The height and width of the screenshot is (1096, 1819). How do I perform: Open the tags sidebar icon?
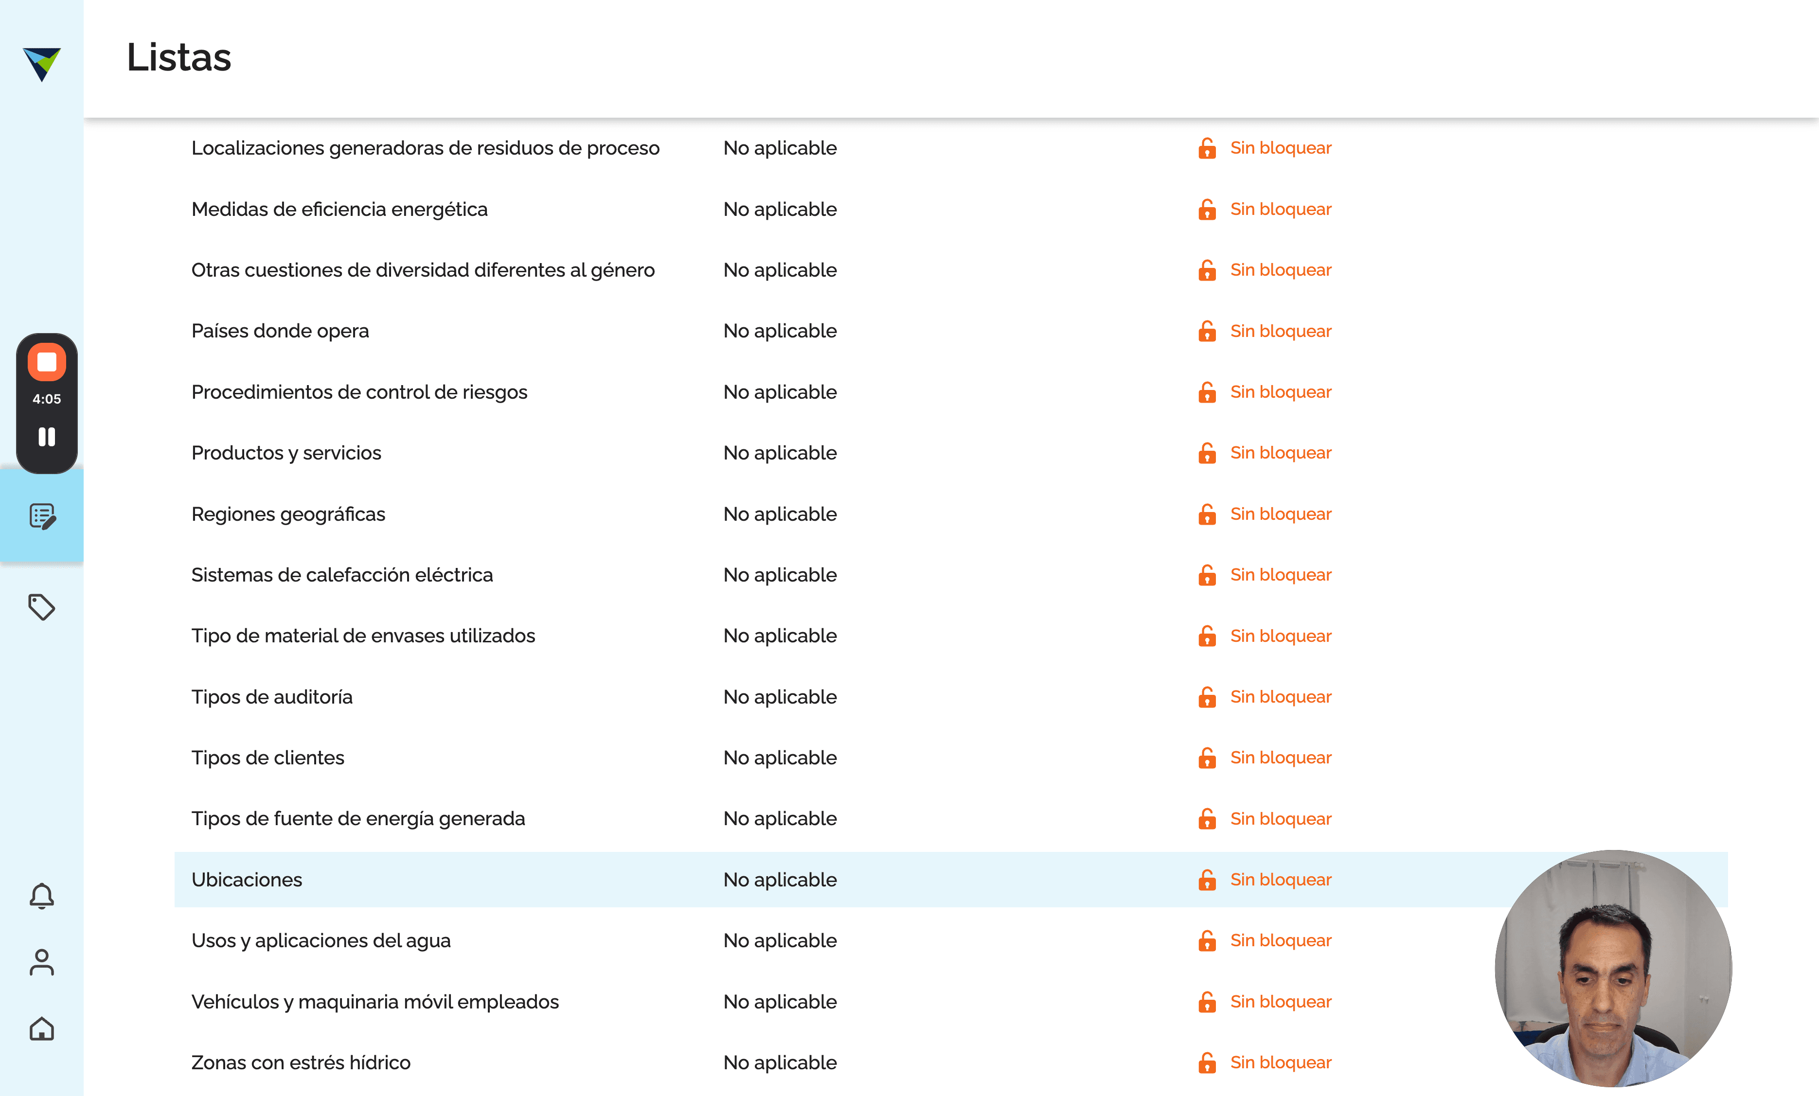pyautogui.click(x=41, y=607)
